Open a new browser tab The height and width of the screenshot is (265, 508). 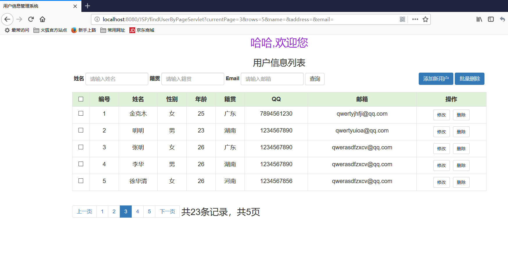point(87,6)
